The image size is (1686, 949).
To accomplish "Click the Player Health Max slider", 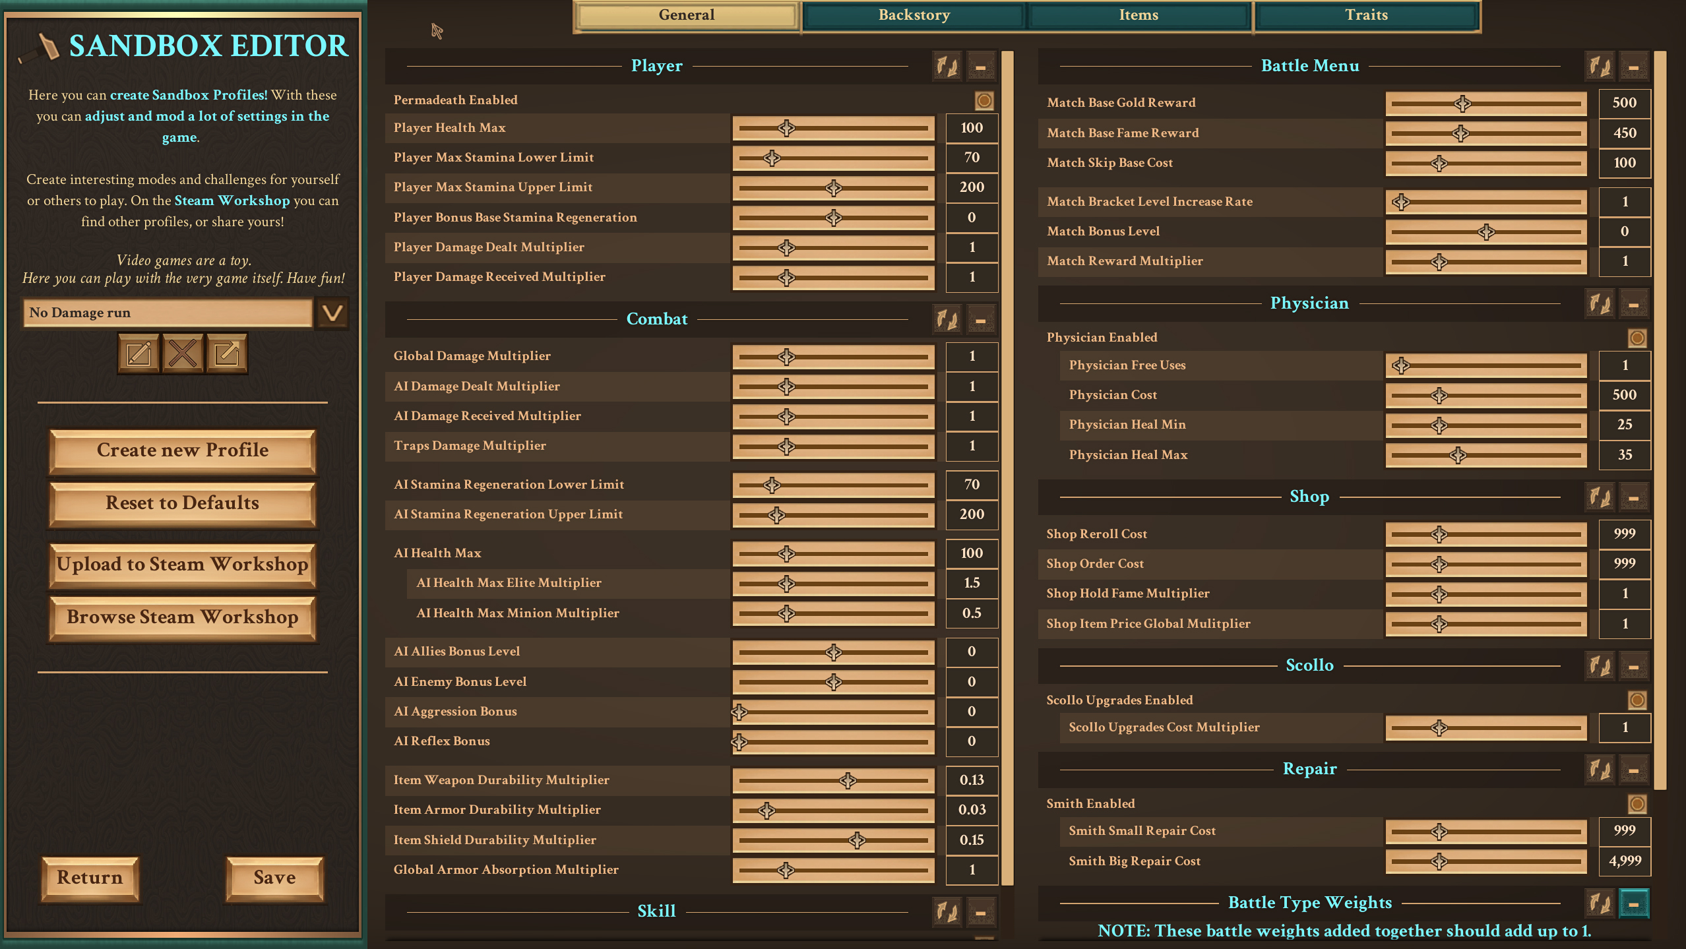I will pyautogui.click(x=833, y=128).
